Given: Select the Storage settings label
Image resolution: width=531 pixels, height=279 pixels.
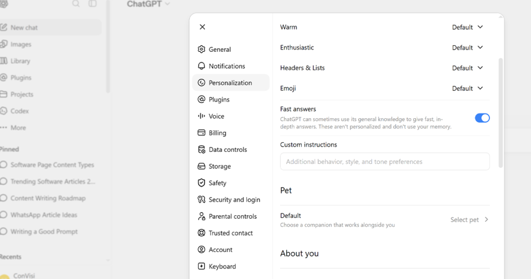Looking at the screenshot, I should [x=220, y=166].
